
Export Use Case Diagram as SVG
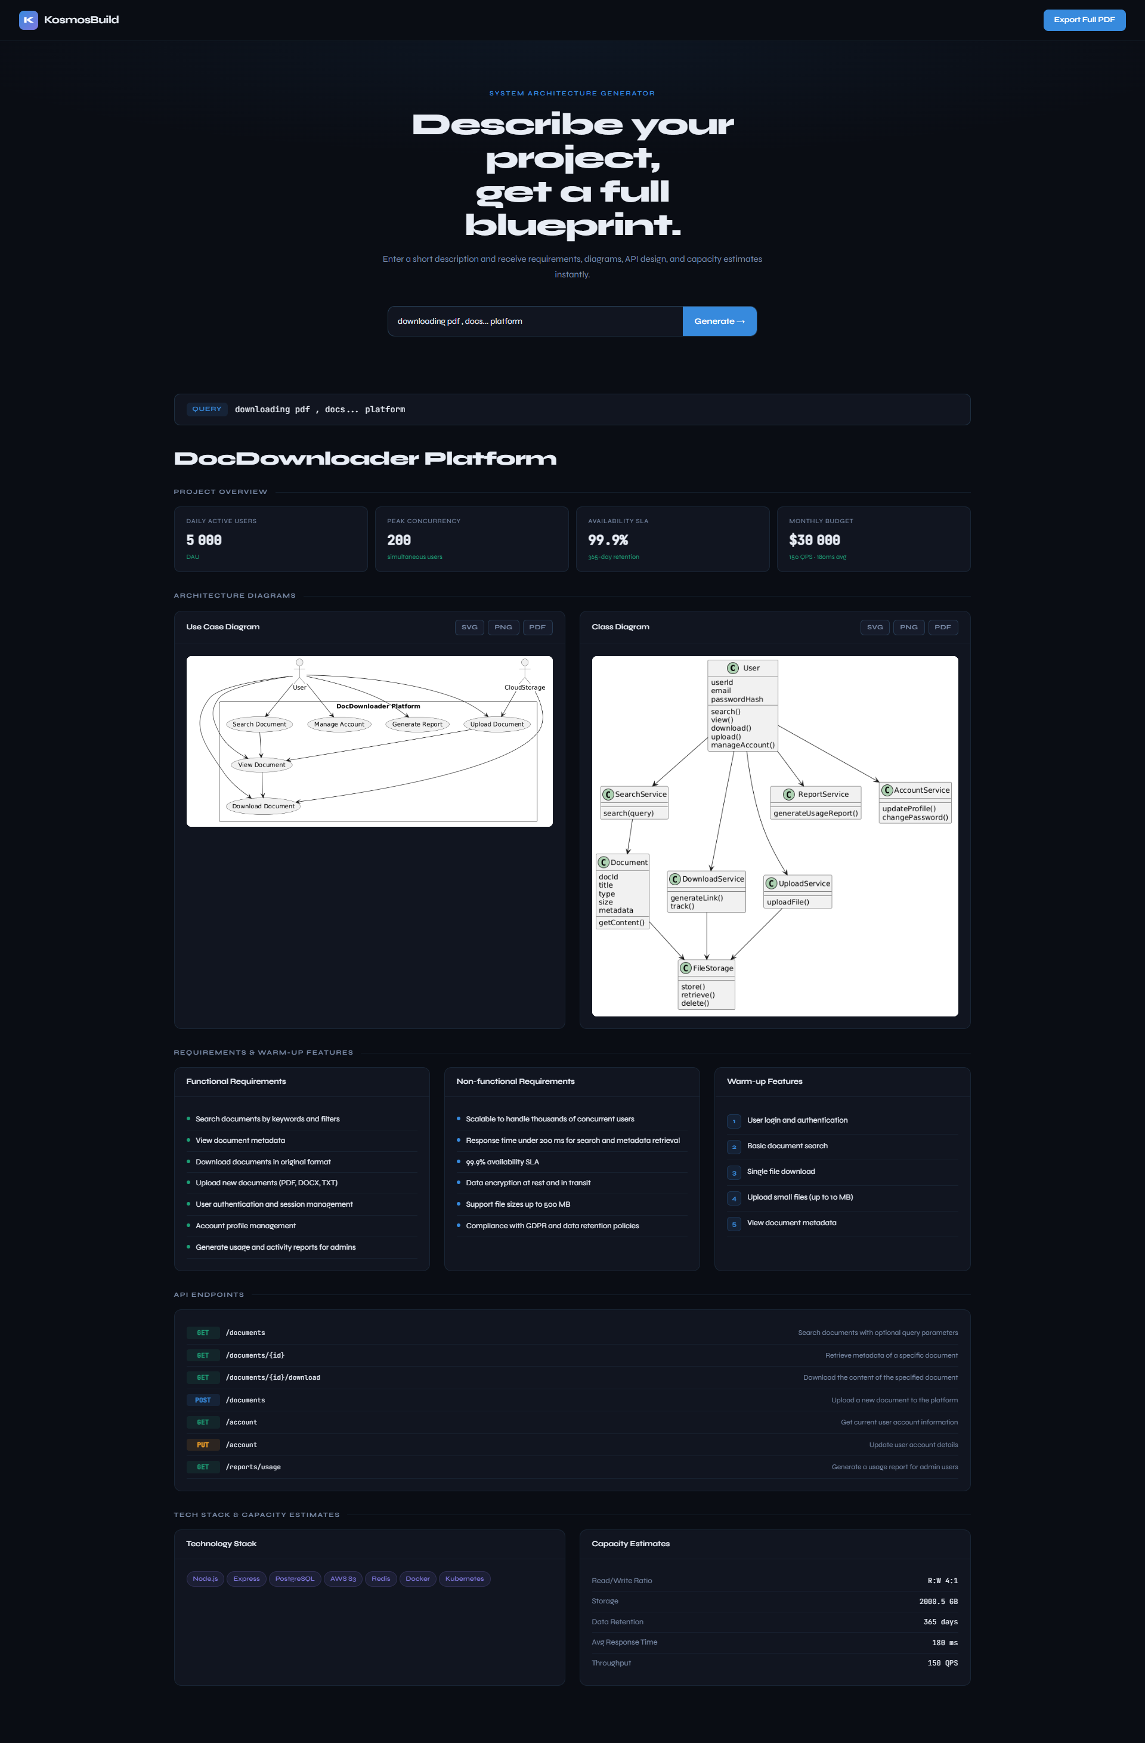[x=469, y=627]
